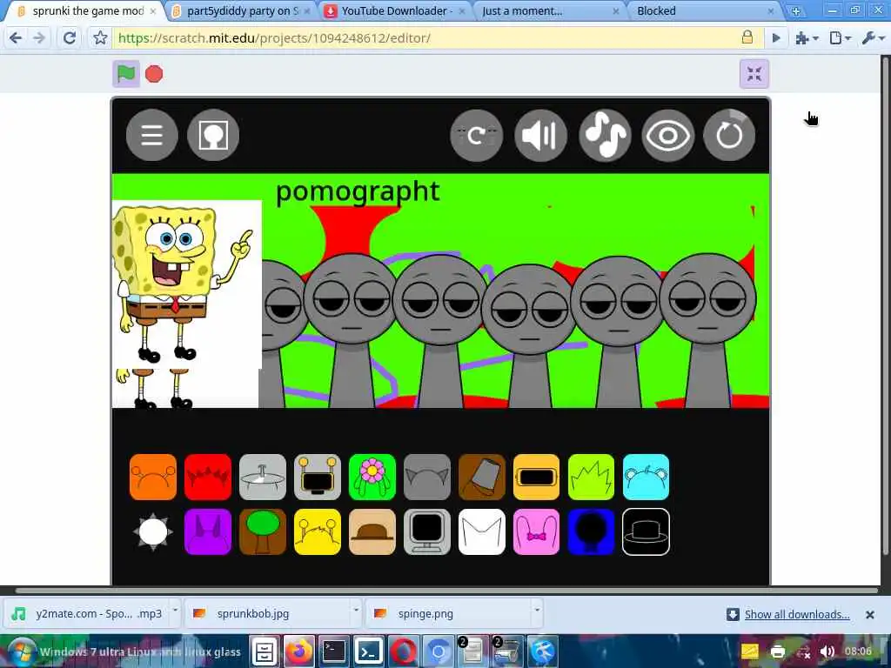Open the y2mate mp3 download item
The image size is (891, 668).
click(x=88, y=613)
